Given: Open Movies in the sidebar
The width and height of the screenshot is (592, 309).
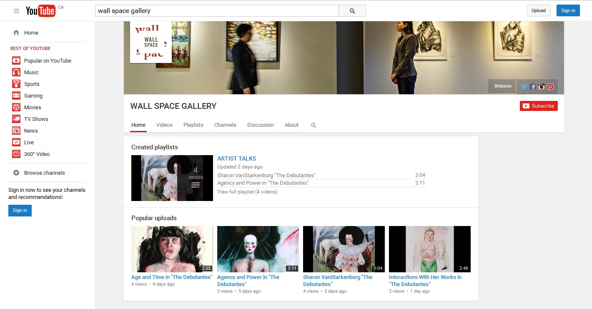Looking at the screenshot, I should (x=27, y=107).
